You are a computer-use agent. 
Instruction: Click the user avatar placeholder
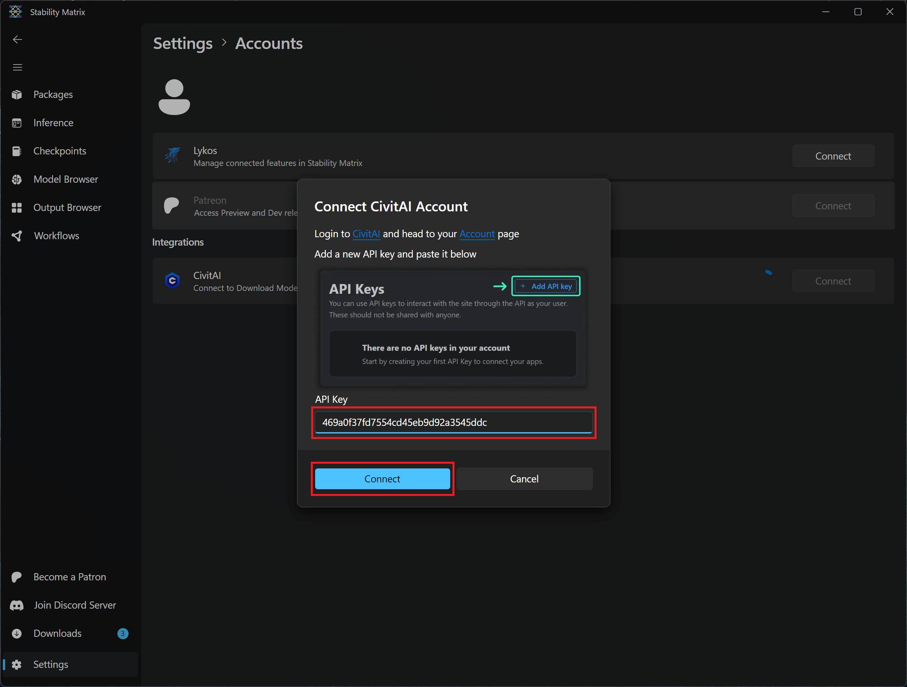174,97
